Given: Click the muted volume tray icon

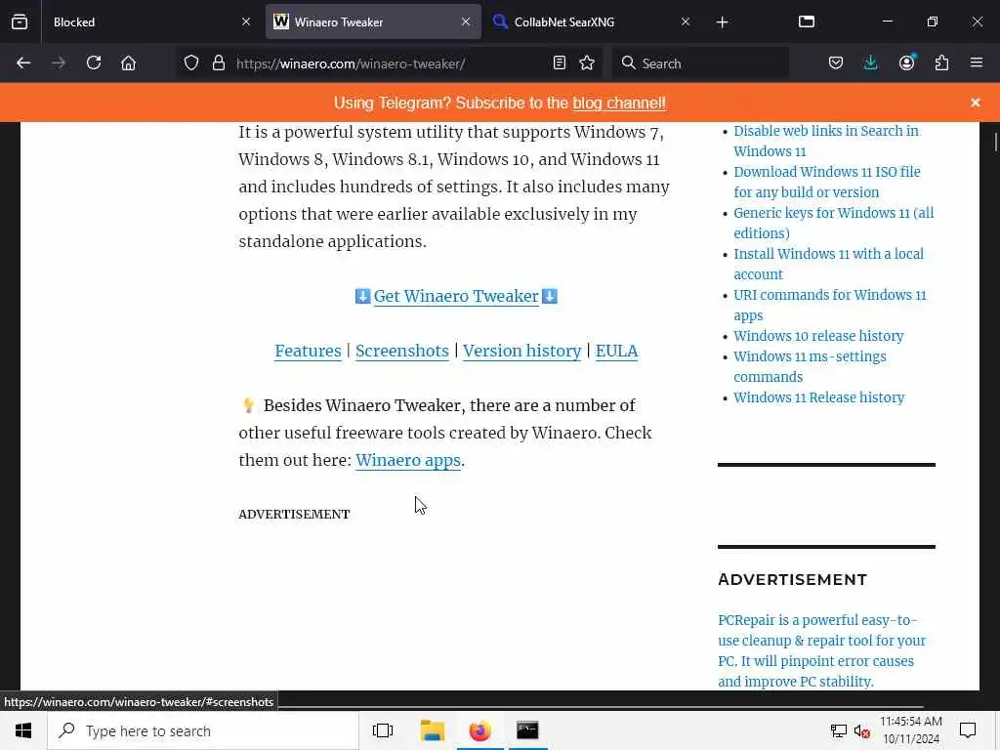Looking at the screenshot, I should 861,730.
